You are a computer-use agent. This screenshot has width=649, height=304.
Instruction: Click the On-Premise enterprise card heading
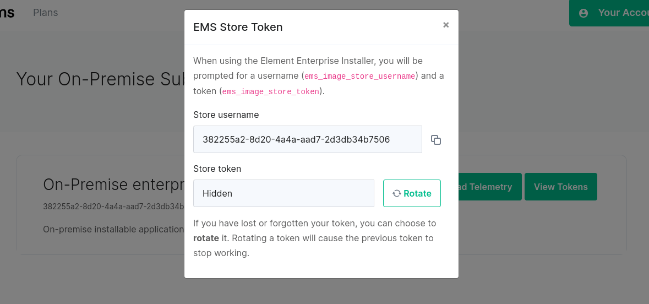(114, 184)
